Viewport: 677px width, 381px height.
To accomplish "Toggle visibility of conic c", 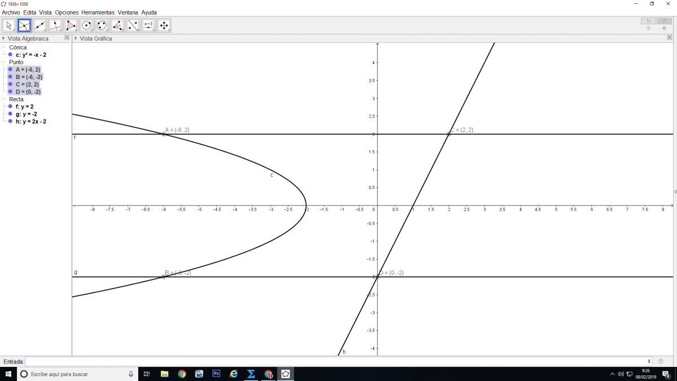I will pos(10,55).
